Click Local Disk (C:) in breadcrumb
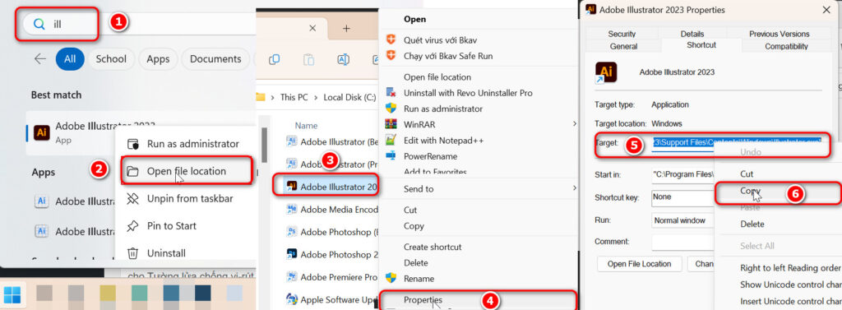Screen dimensions: 842x310 (x=349, y=97)
